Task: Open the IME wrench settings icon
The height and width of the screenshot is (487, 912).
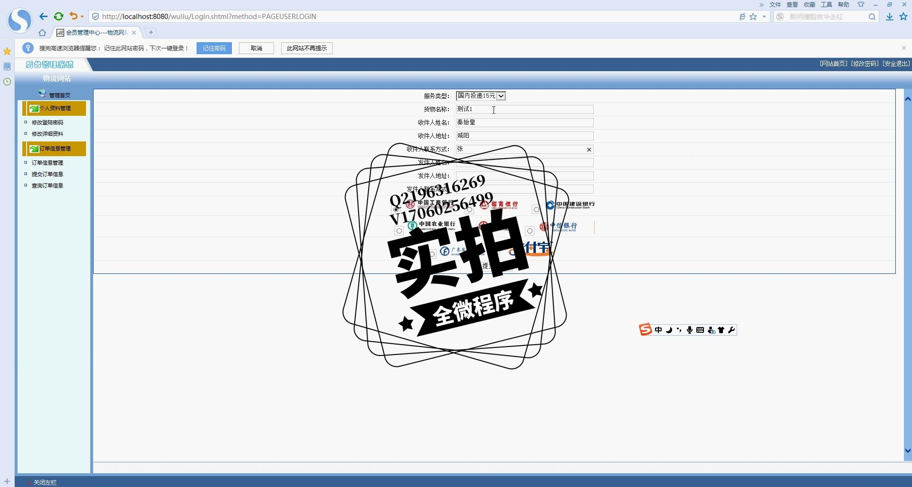Action: pos(731,330)
